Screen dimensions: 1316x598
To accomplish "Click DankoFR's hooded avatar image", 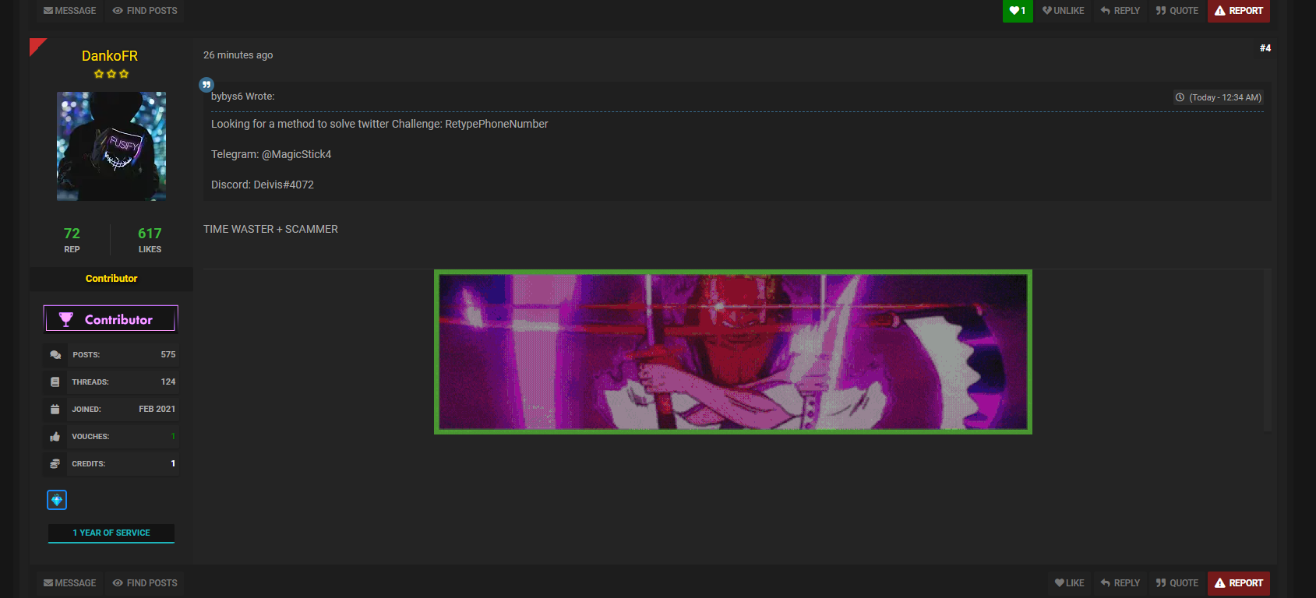I will pos(111,146).
